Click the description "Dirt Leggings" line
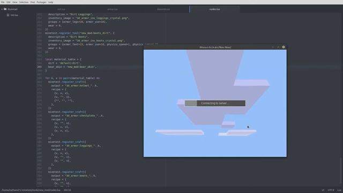Viewport: 343px width, 193px height. click(x=71, y=14)
